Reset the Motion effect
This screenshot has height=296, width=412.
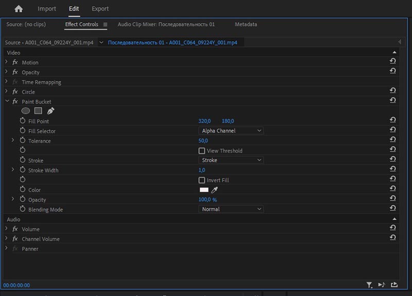click(x=392, y=61)
